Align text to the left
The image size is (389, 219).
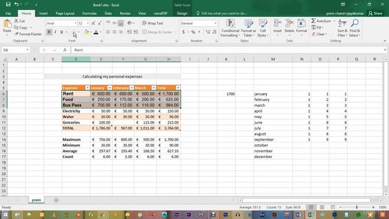(108, 32)
